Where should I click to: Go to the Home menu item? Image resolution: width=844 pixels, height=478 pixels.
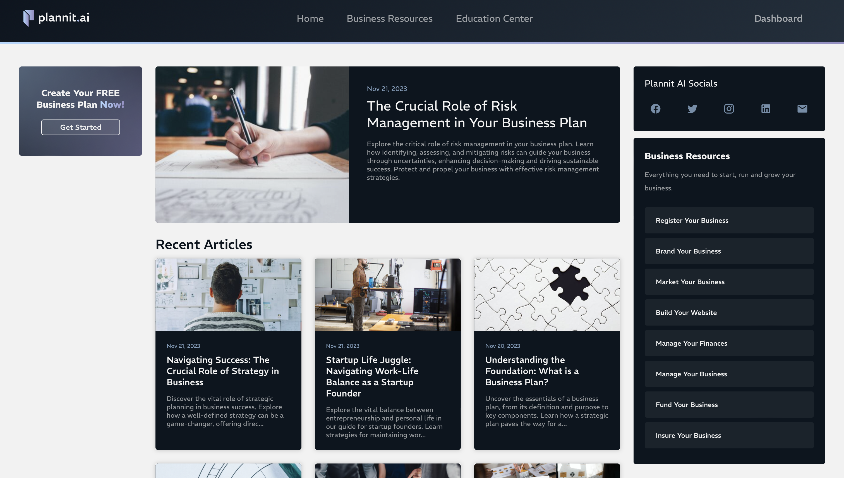[310, 19]
